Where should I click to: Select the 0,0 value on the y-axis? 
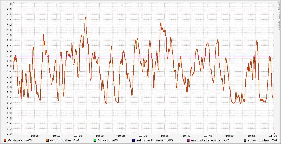coord(9,134)
